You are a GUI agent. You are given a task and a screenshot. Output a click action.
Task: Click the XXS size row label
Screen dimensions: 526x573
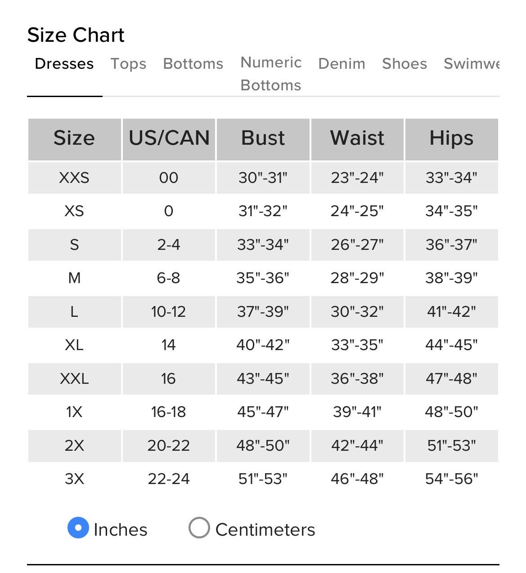(x=74, y=178)
